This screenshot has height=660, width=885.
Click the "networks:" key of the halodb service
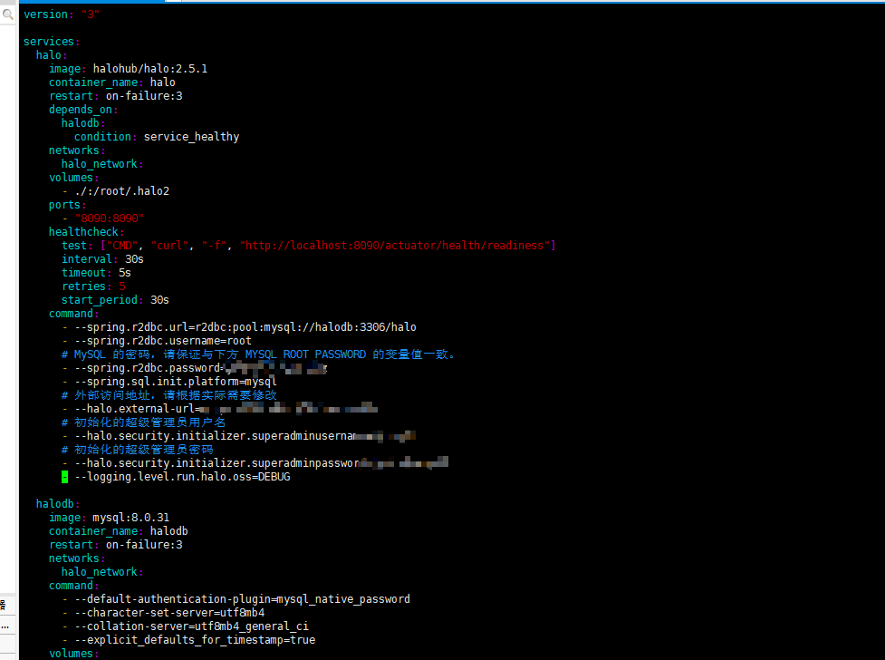click(77, 558)
